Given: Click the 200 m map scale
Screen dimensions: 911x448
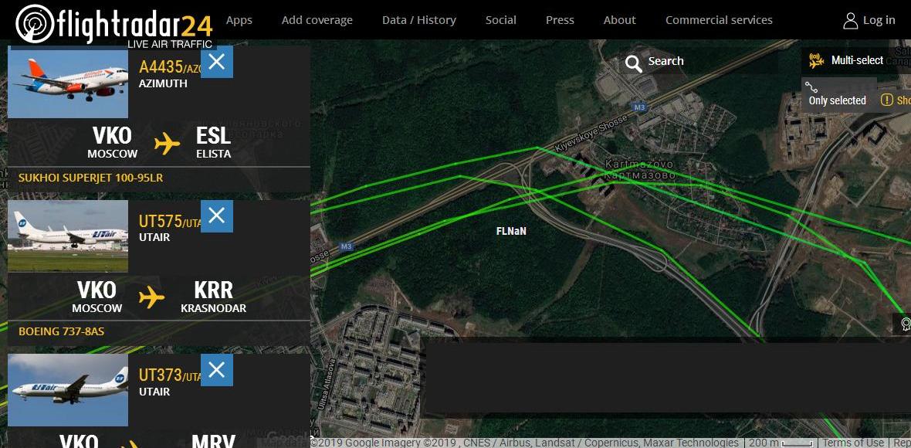Looking at the screenshot, I should tap(782, 443).
